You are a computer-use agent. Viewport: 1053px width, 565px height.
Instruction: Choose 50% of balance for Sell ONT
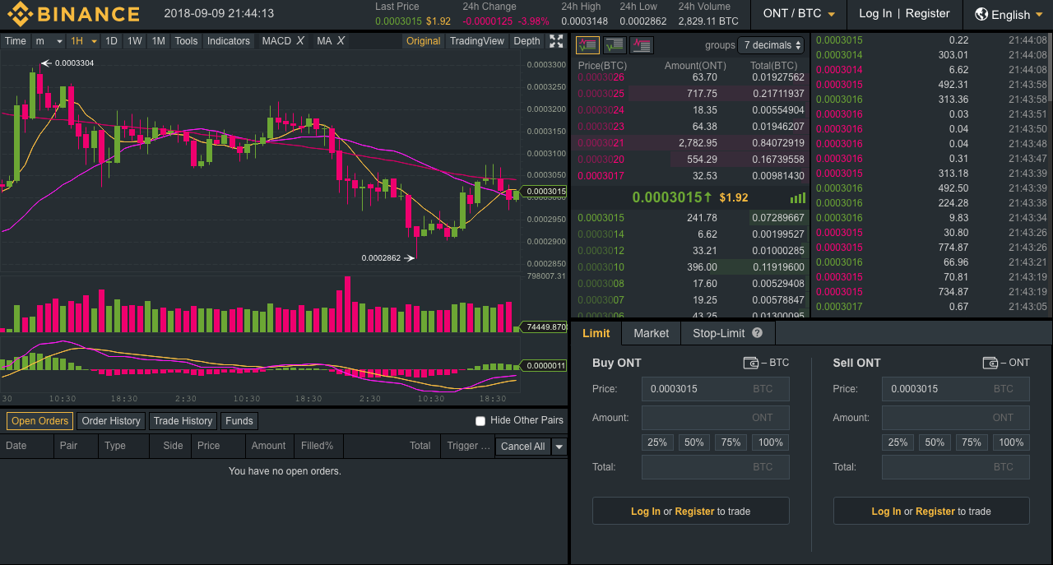pyautogui.click(x=935, y=442)
